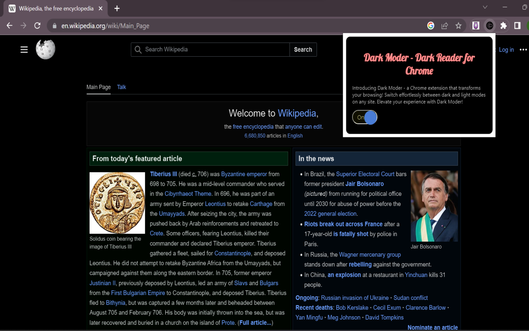Image resolution: width=529 pixels, height=331 pixels.
Task: Toggle Dark Moder switch off
Action: [x=365, y=118]
